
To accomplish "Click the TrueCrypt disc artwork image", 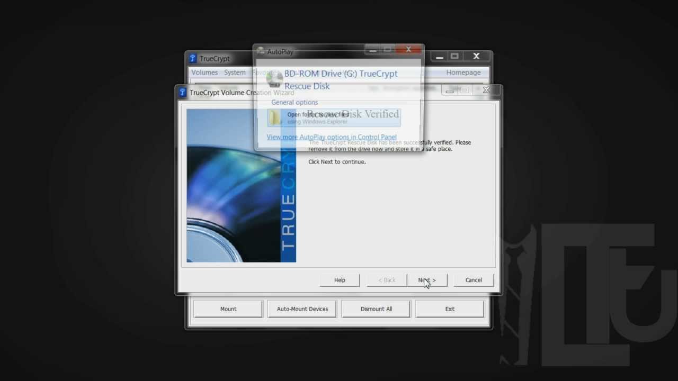I will pyautogui.click(x=242, y=186).
